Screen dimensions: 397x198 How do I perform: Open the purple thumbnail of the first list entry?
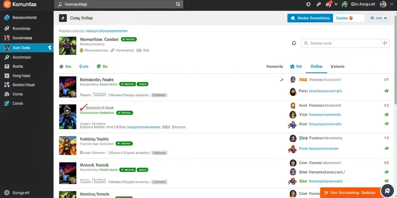(67, 87)
